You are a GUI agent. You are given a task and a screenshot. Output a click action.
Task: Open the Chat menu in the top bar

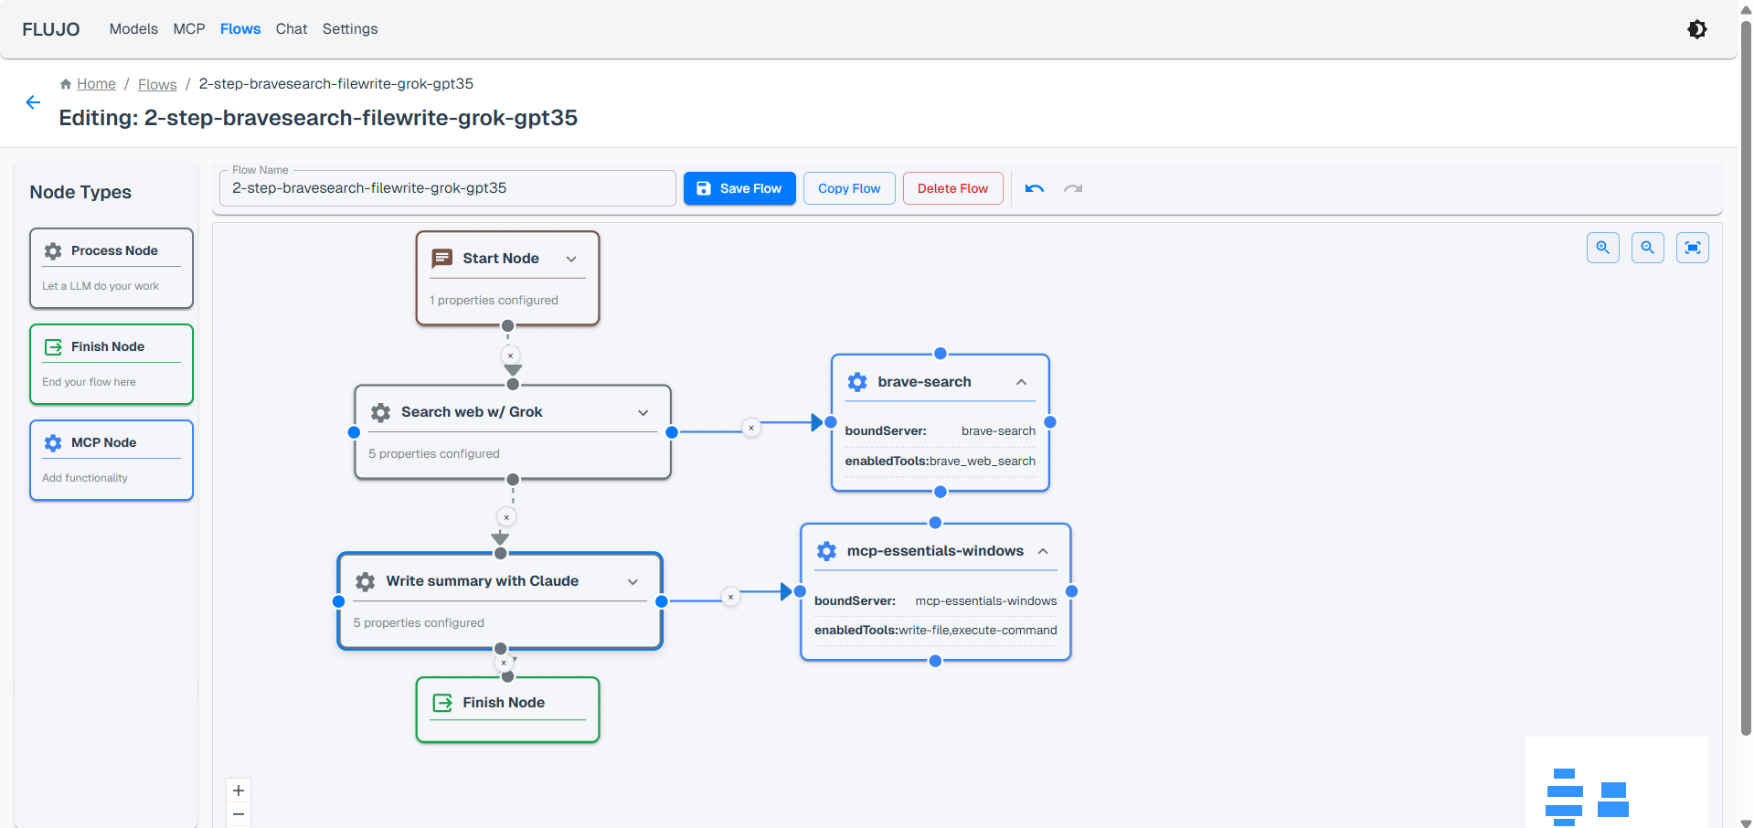291,28
